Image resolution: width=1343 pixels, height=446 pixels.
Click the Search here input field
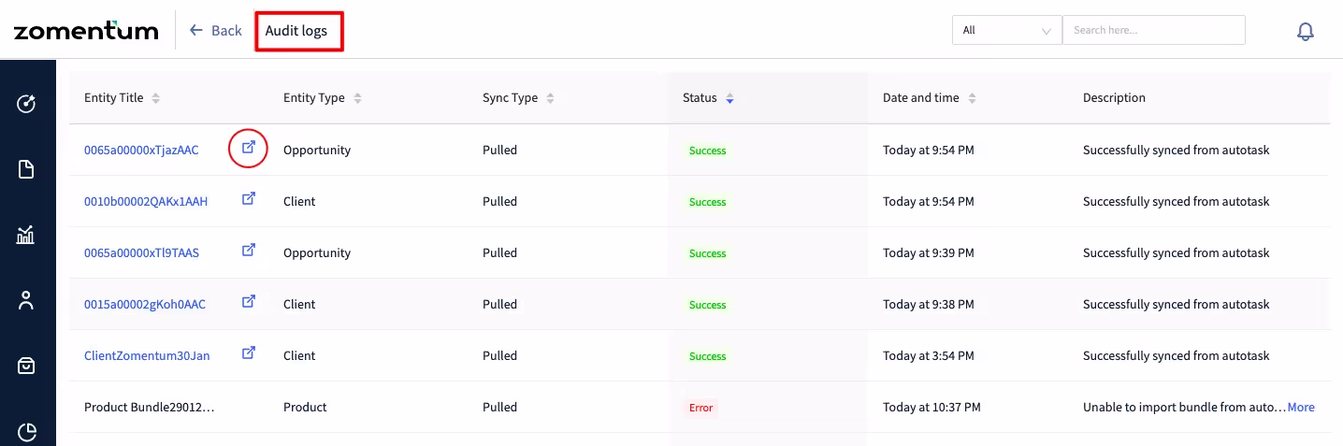[x=1154, y=30]
